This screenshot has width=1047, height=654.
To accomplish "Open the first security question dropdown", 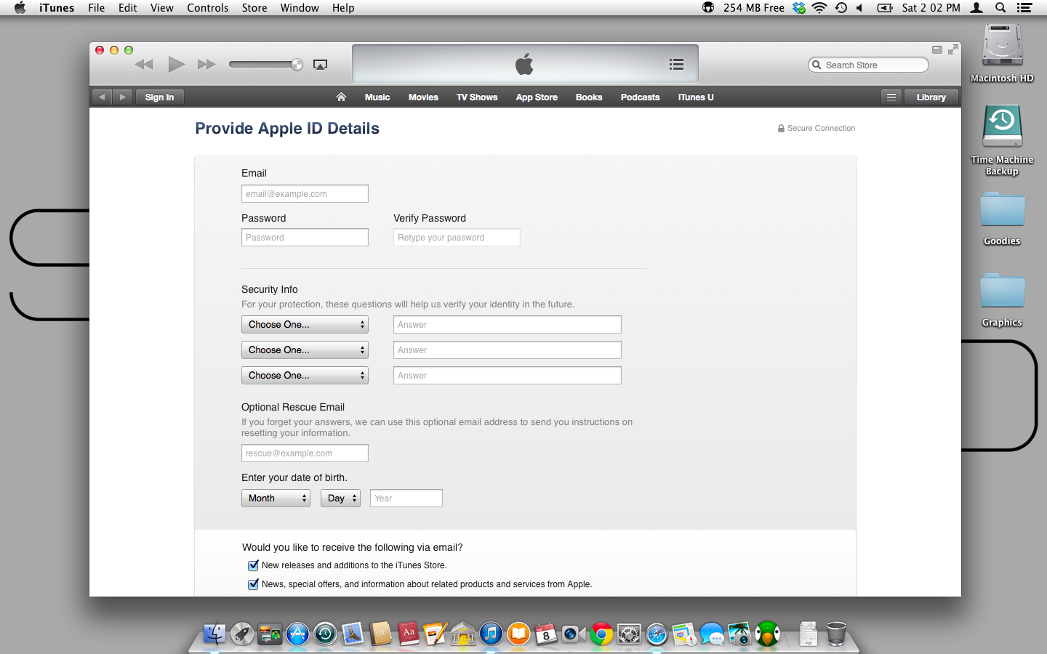I will [x=305, y=325].
